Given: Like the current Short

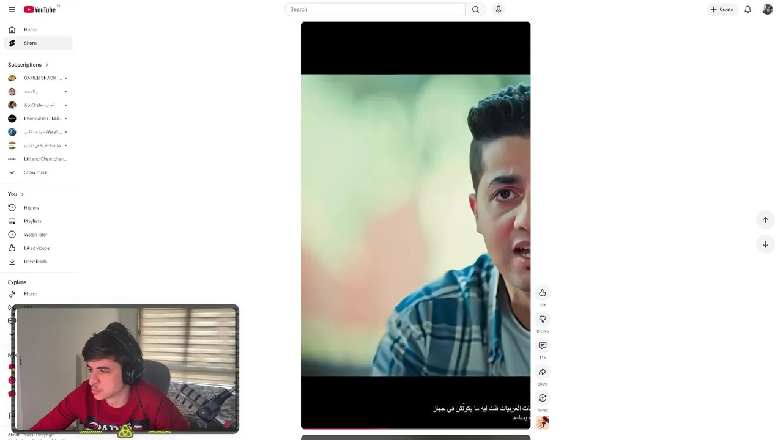Looking at the screenshot, I should [x=543, y=293].
